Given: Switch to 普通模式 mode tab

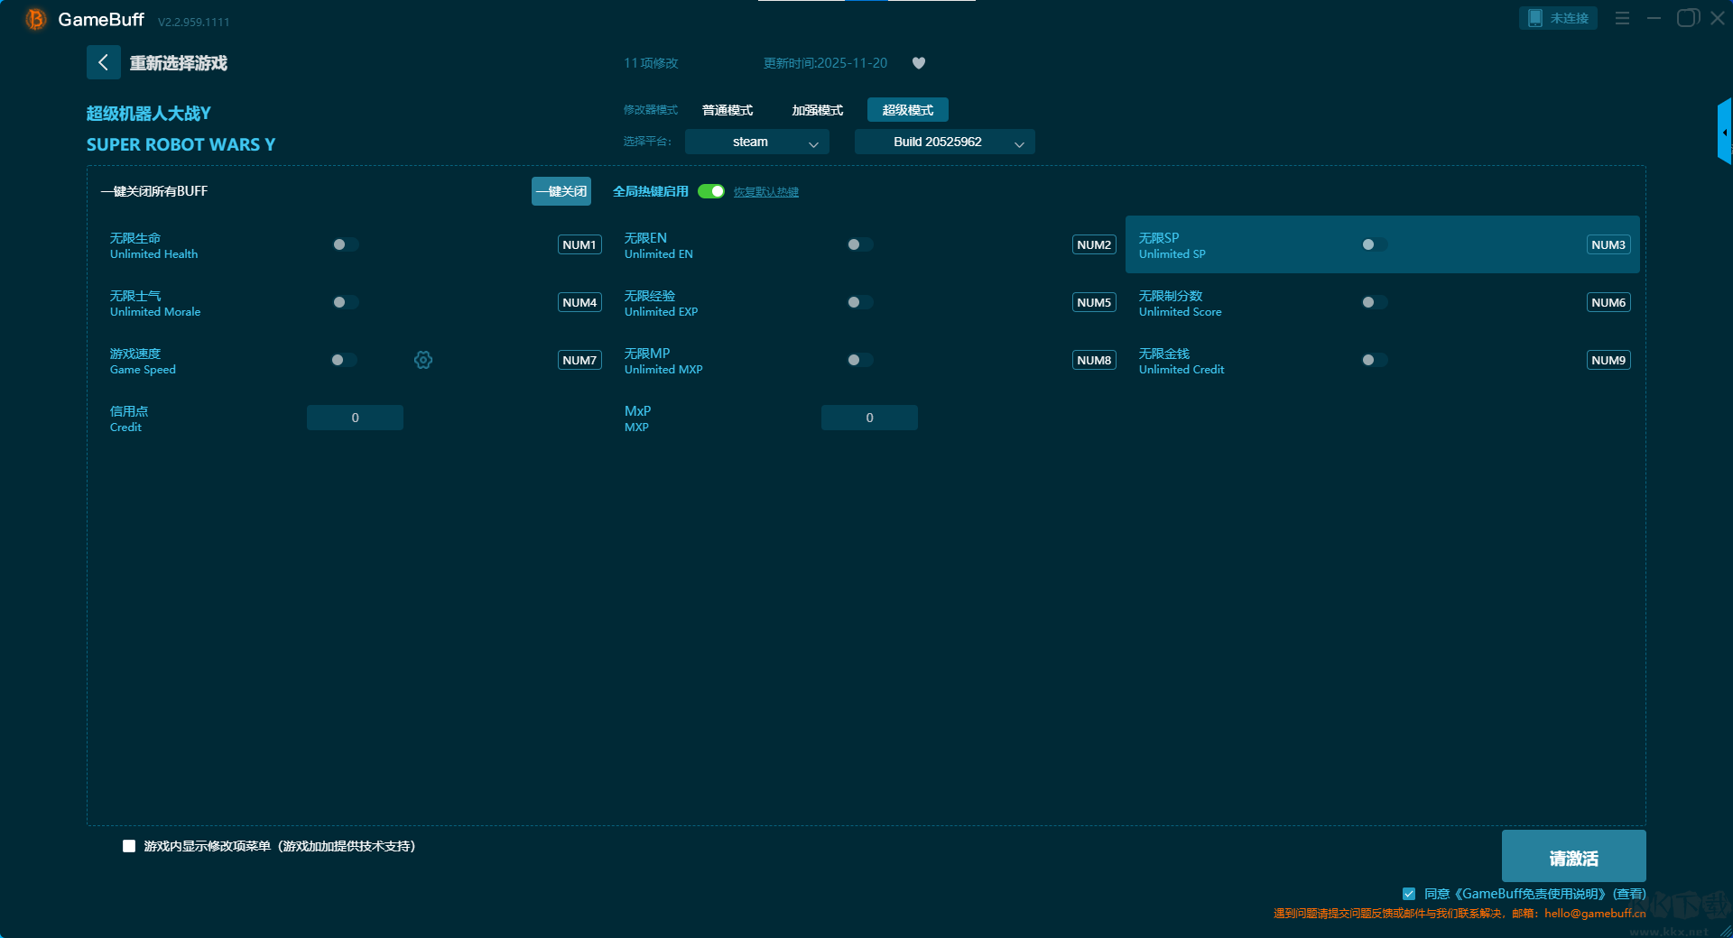Looking at the screenshot, I should click(x=727, y=110).
